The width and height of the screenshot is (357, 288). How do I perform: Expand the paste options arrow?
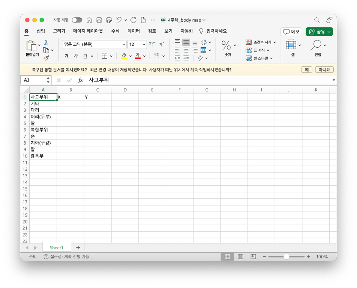point(39,45)
